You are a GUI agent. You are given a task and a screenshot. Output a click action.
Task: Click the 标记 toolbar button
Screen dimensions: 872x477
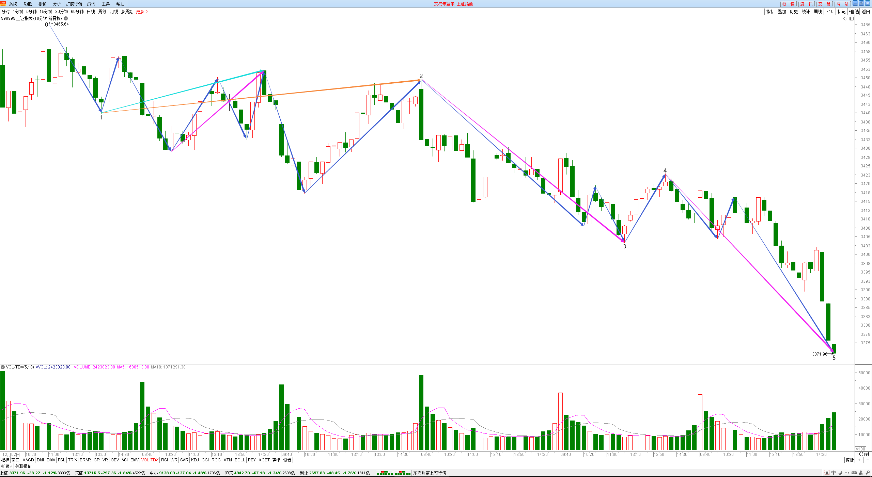coord(842,12)
